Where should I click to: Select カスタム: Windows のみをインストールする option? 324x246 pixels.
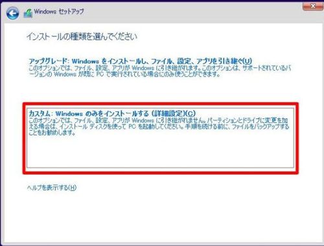160,138
